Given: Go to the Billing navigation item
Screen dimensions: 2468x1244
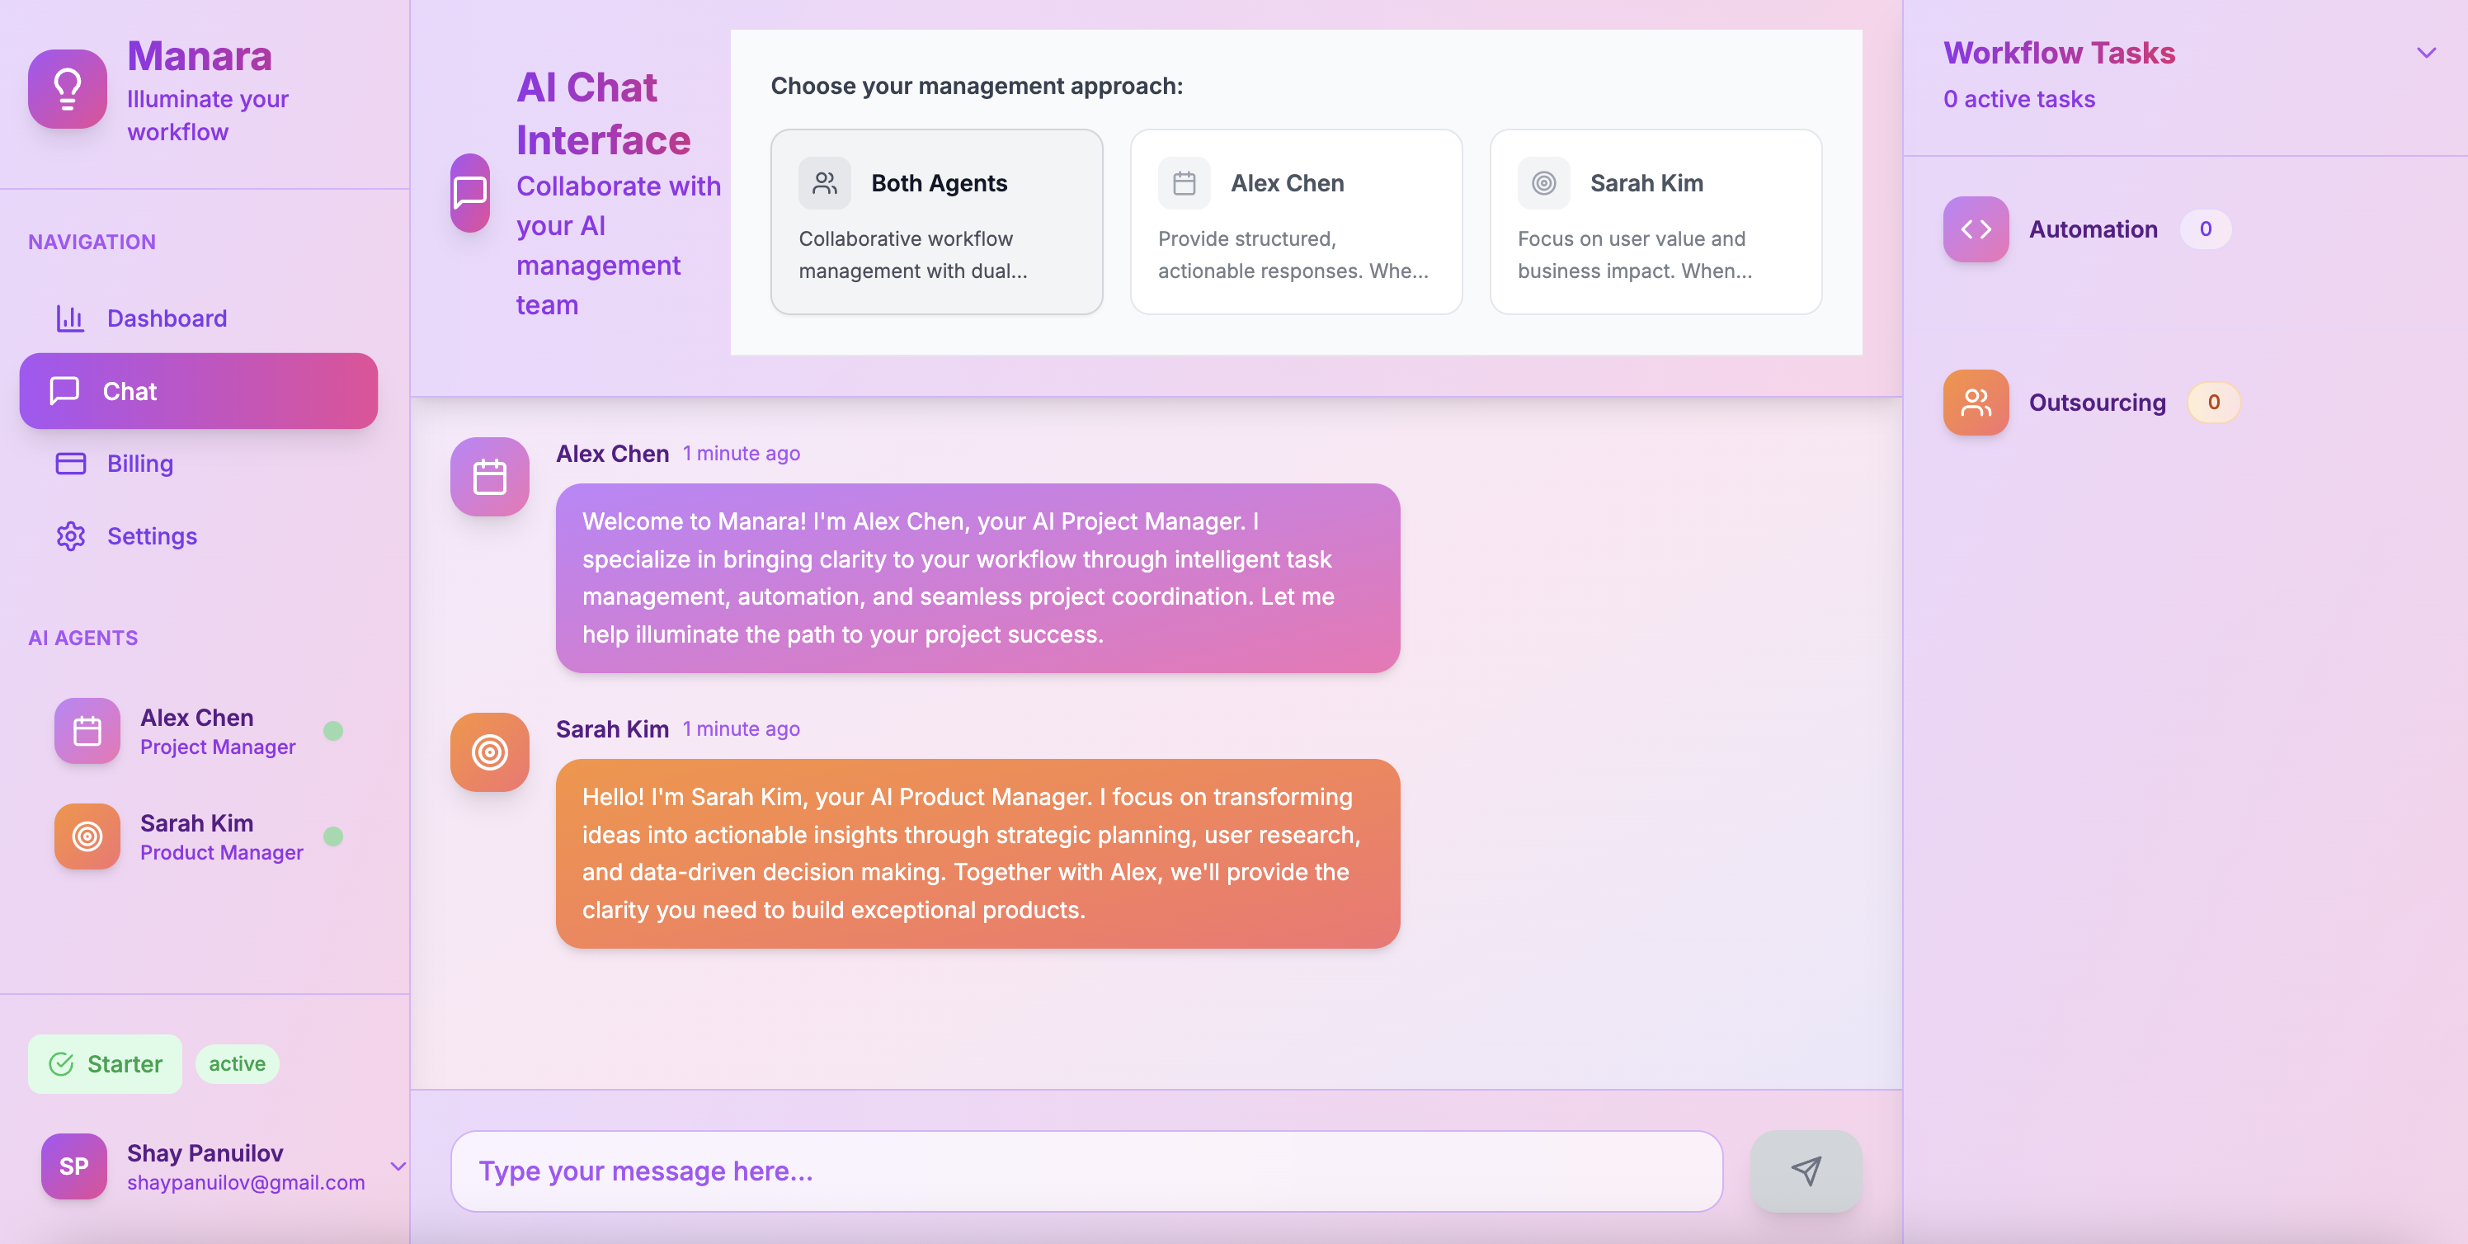Looking at the screenshot, I should (x=140, y=463).
